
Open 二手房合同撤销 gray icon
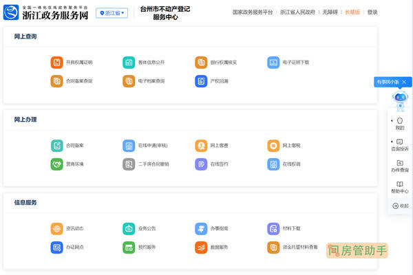[129, 164]
